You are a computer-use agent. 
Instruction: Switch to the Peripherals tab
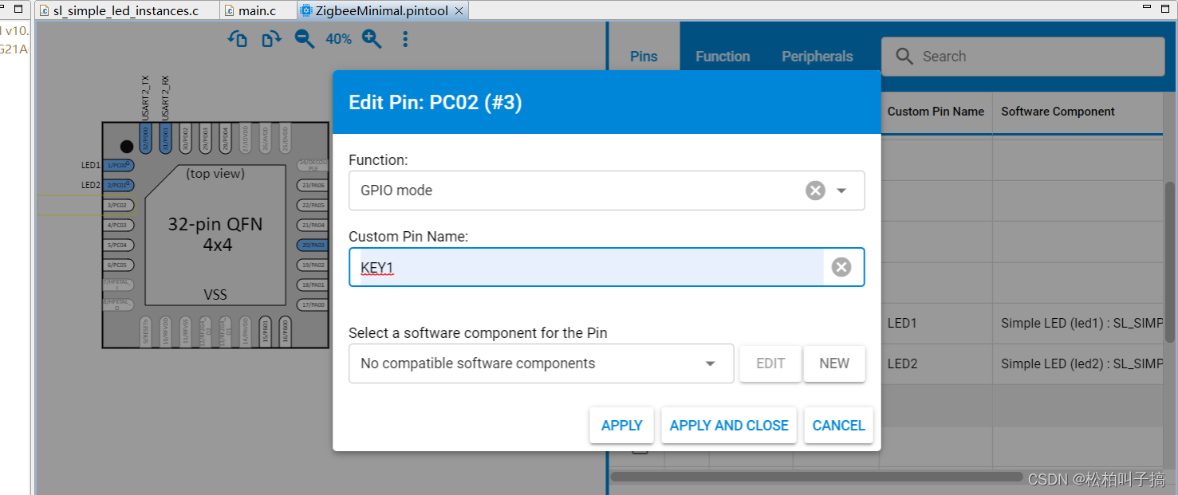click(817, 56)
